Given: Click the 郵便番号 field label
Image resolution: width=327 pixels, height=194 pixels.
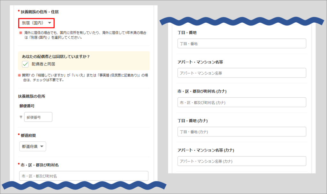Looking at the screenshot, I should click(27, 106).
